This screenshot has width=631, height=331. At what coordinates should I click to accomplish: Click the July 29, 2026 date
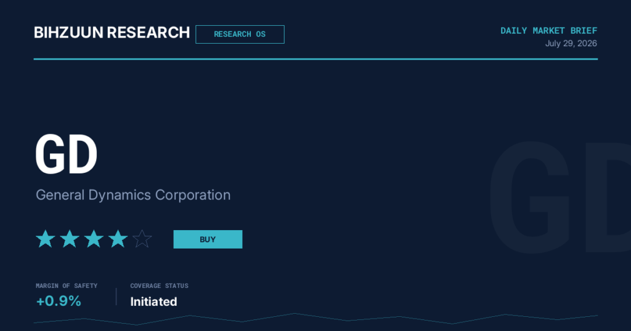click(571, 44)
